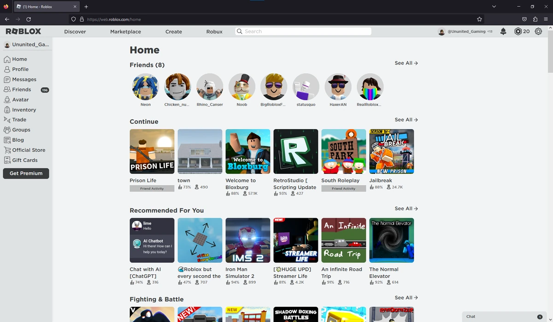Open See All for Recommended For You
553x322 pixels.
(406, 209)
